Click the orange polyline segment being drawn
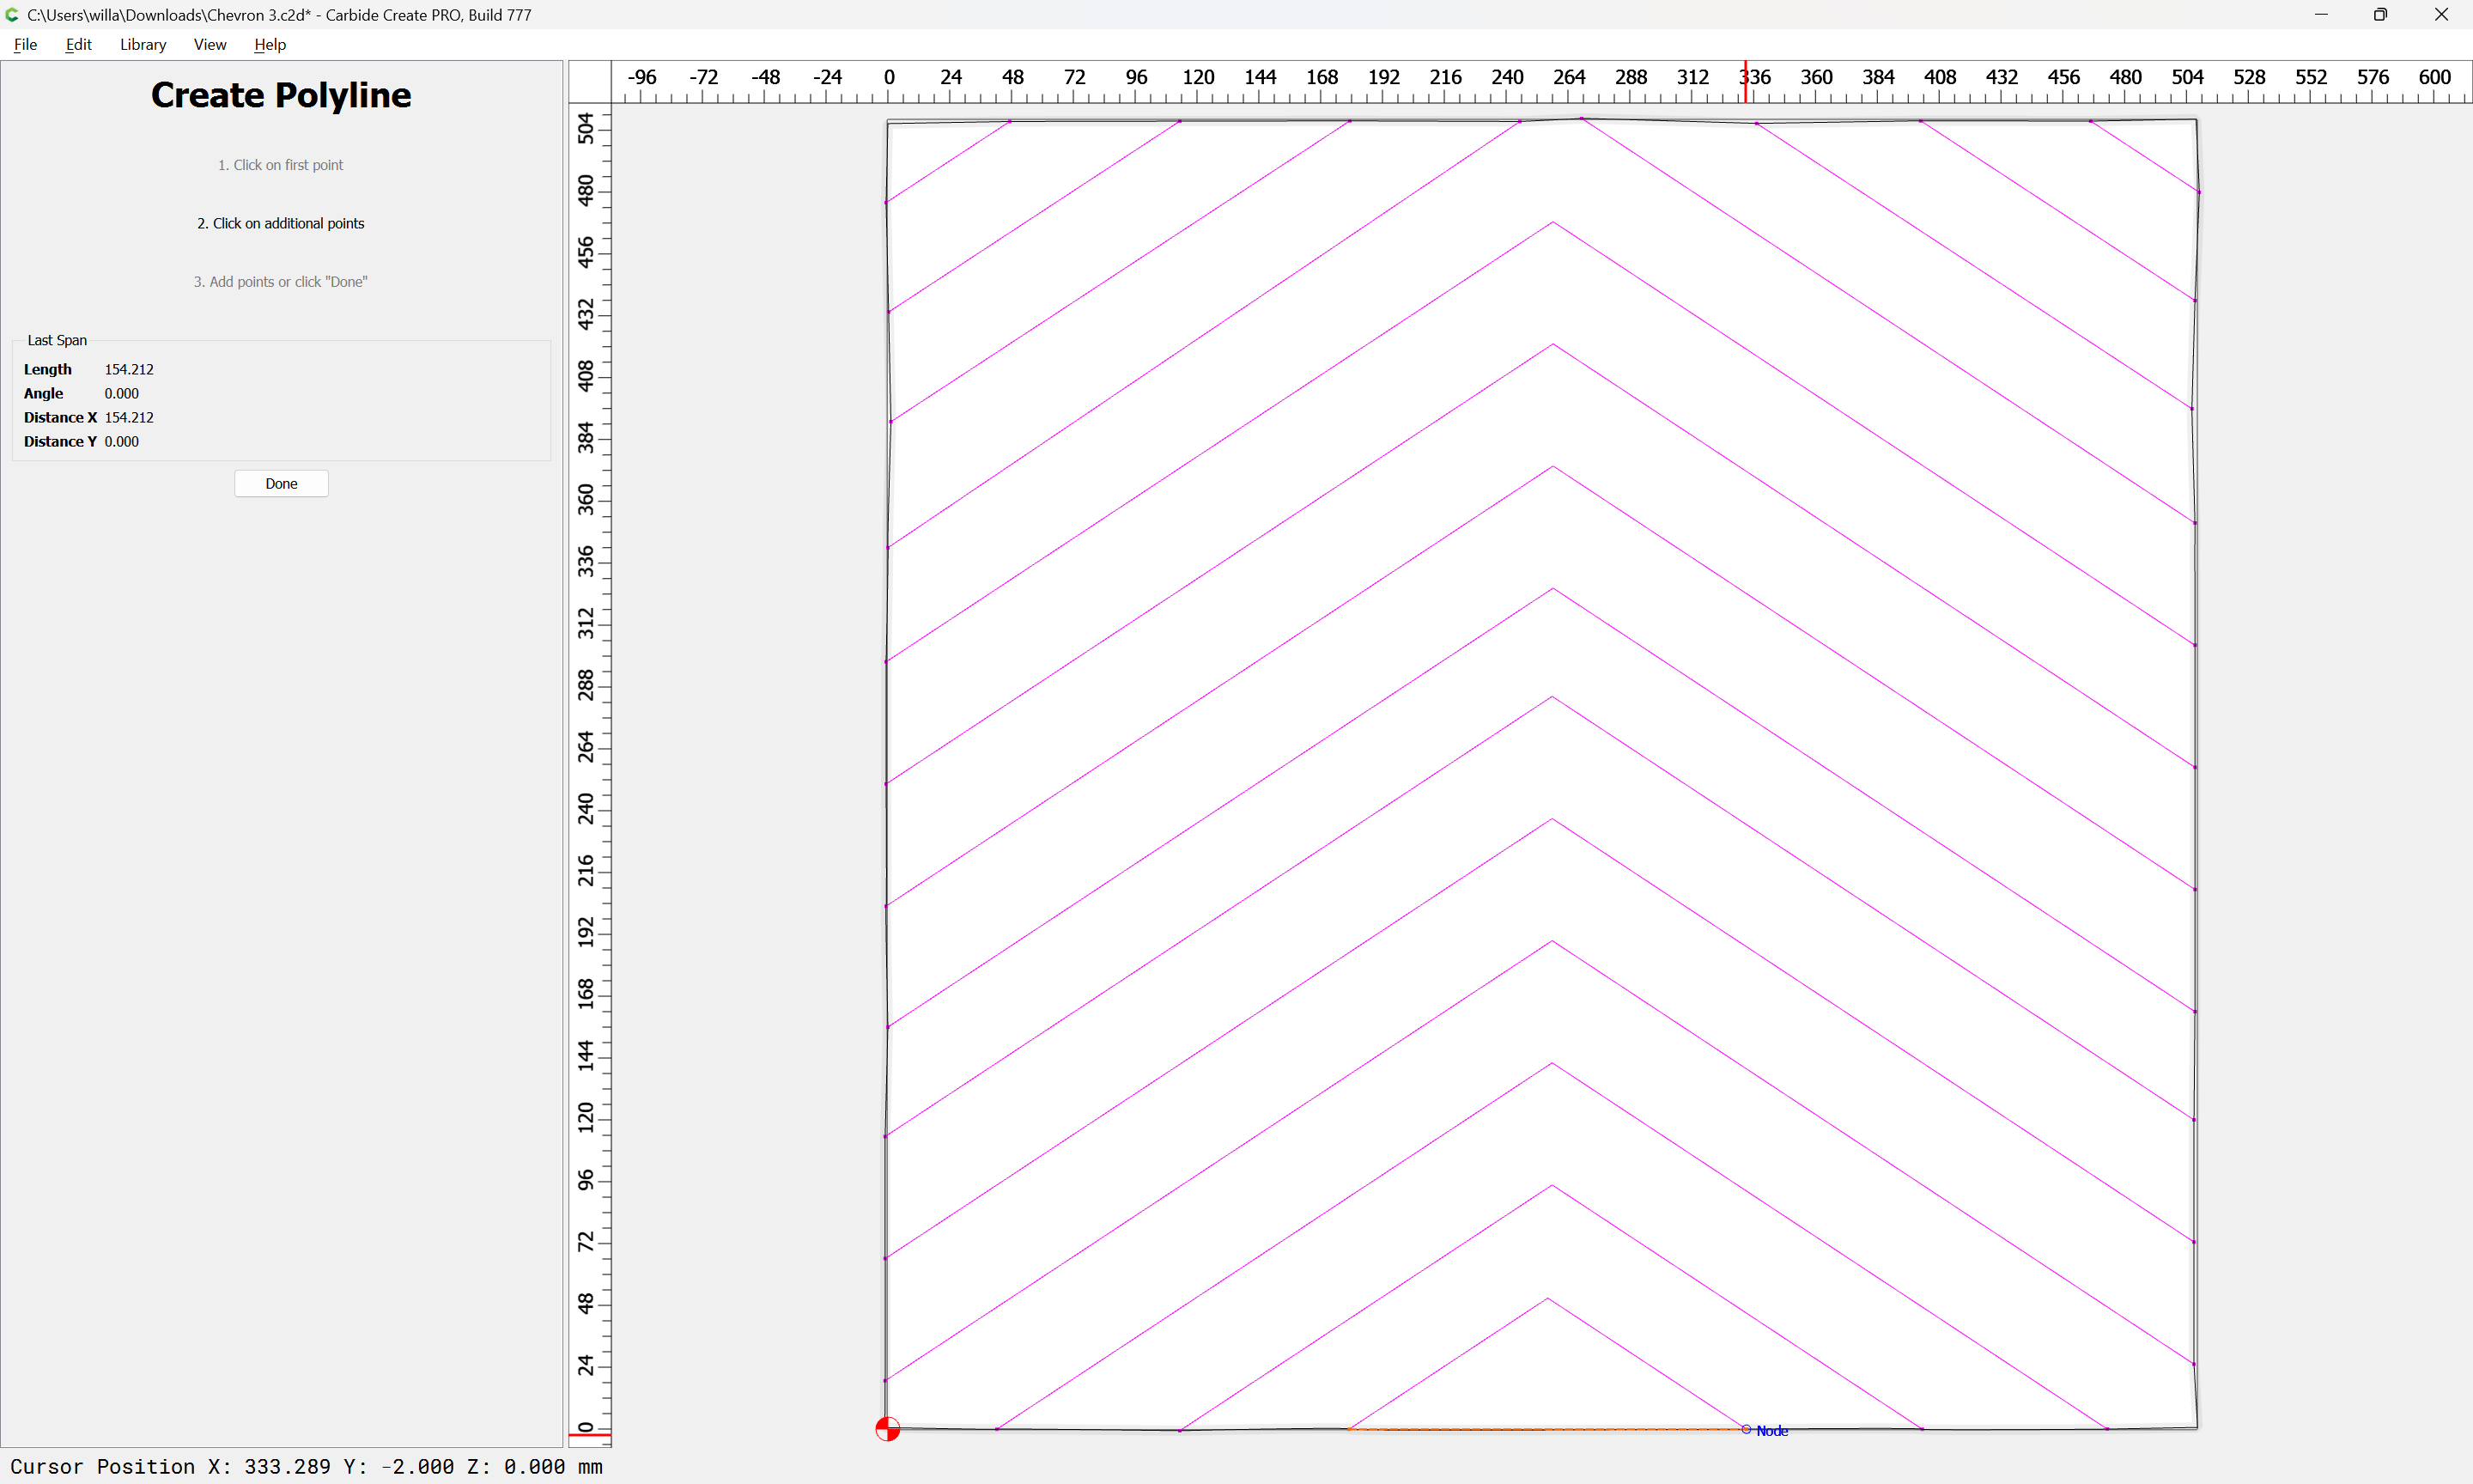 pyautogui.click(x=1546, y=1429)
